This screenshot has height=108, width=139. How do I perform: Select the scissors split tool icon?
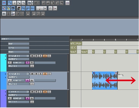click(44, 3)
